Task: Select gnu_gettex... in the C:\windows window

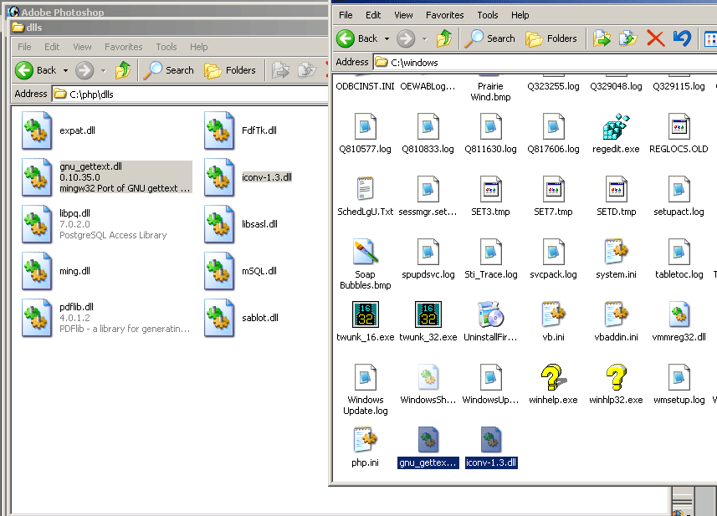Action: tap(428, 440)
